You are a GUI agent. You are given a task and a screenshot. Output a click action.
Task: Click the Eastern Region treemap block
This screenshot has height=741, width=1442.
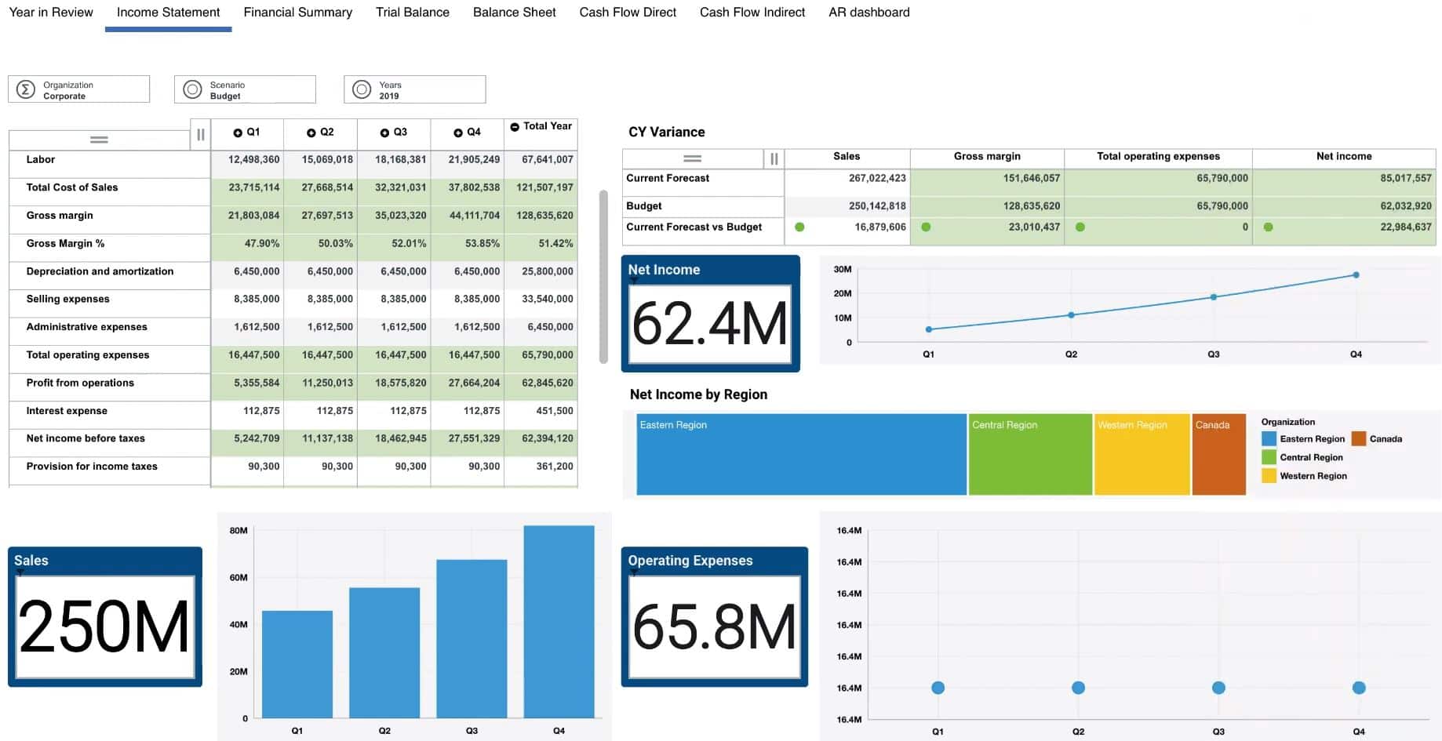[800, 455]
